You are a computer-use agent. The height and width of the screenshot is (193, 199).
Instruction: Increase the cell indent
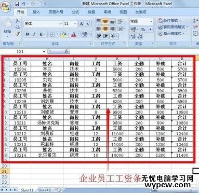pyautogui.click(x=105, y=36)
